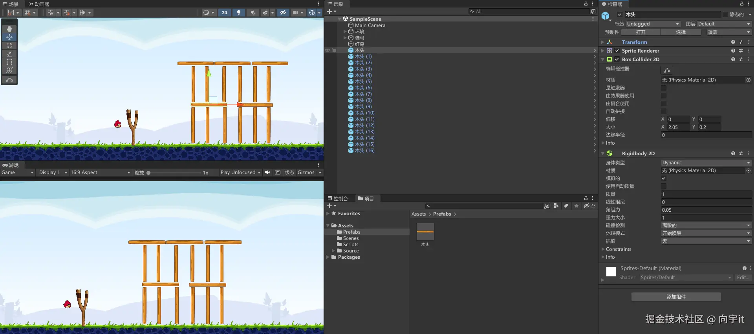Open the 标签 Untagged dropdown

[x=653, y=24]
